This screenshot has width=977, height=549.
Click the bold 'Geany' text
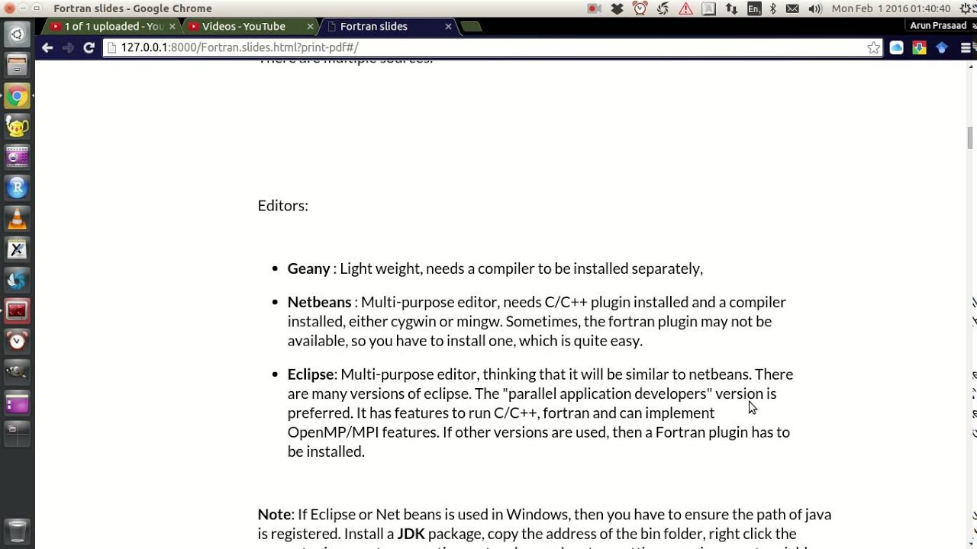pyautogui.click(x=308, y=268)
